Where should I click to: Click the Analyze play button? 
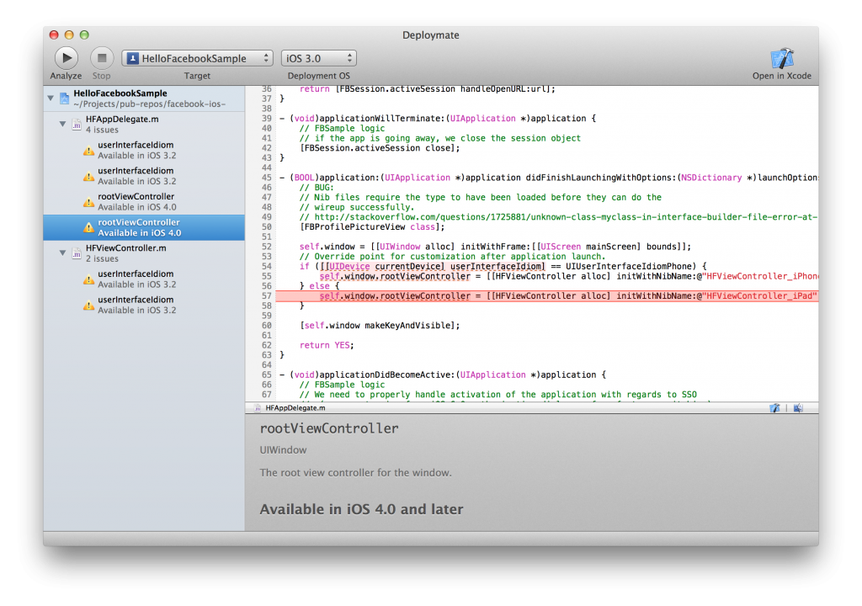click(67, 58)
